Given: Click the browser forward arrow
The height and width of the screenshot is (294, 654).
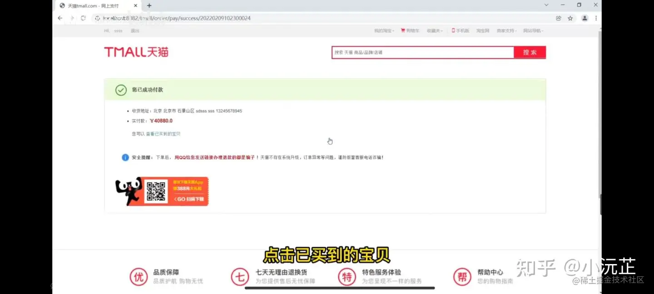Looking at the screenshot, I should (x=72, y=18).
